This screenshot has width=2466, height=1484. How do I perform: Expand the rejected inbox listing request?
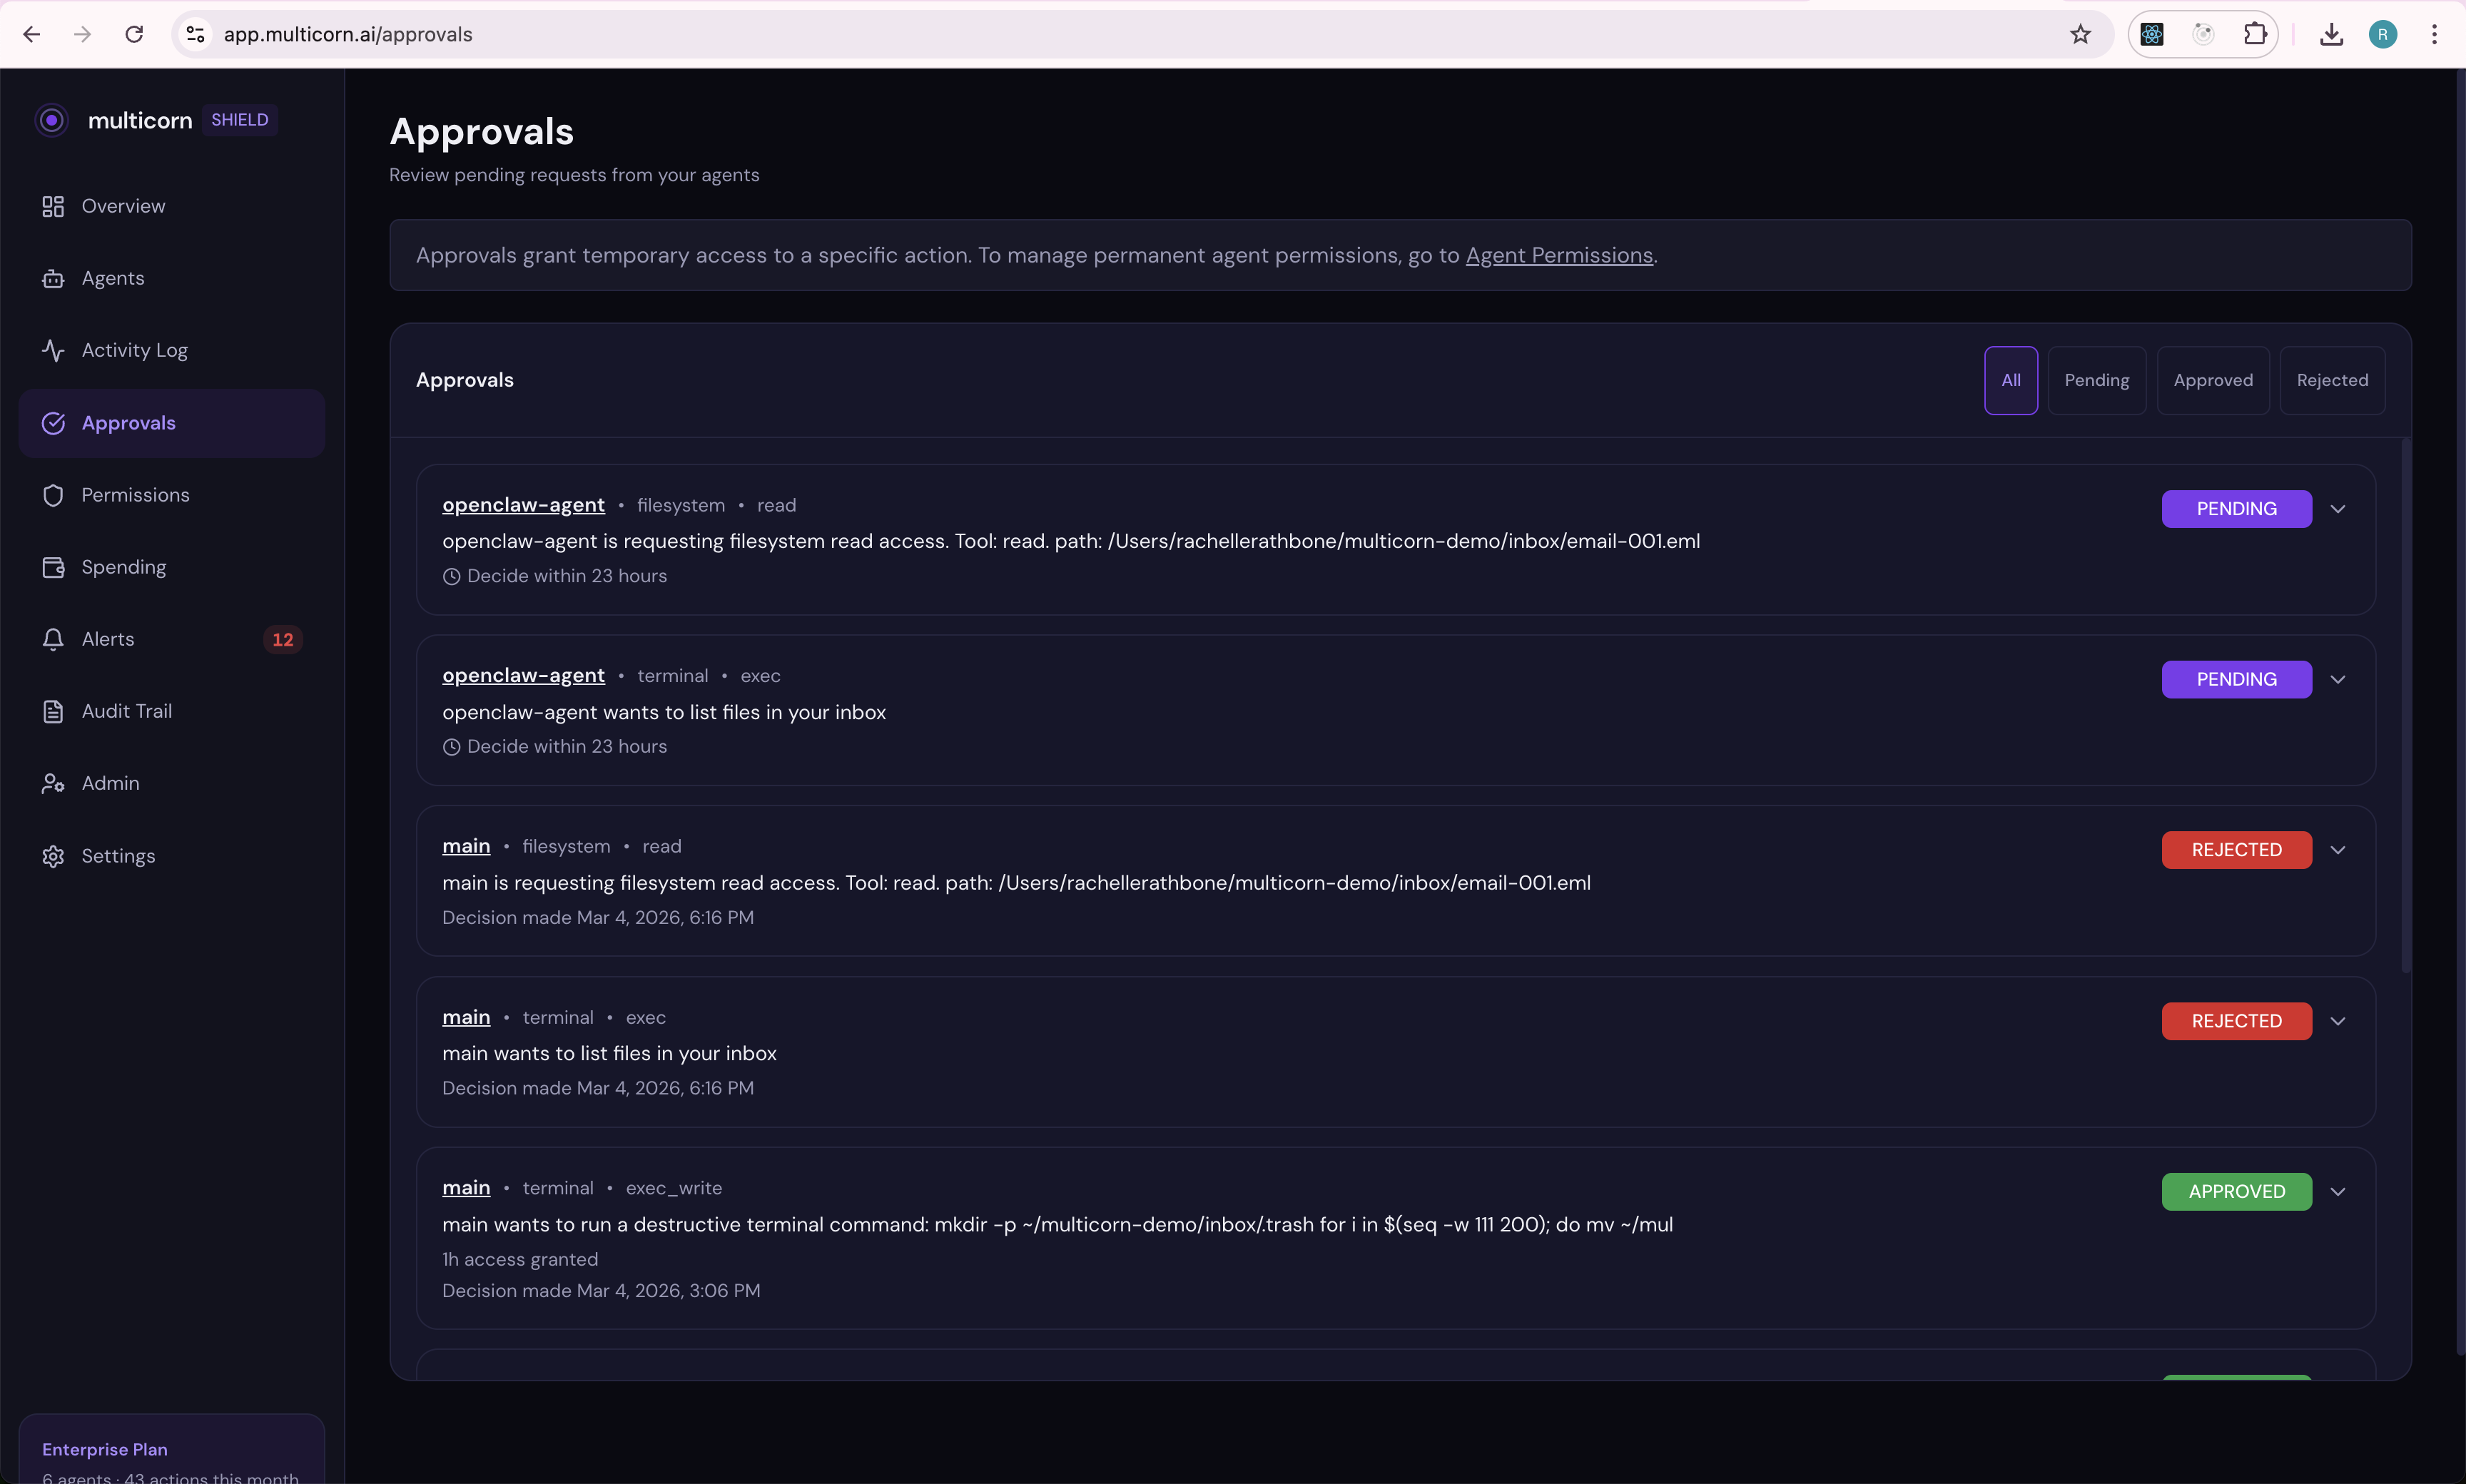(x=2338, y=1021)
